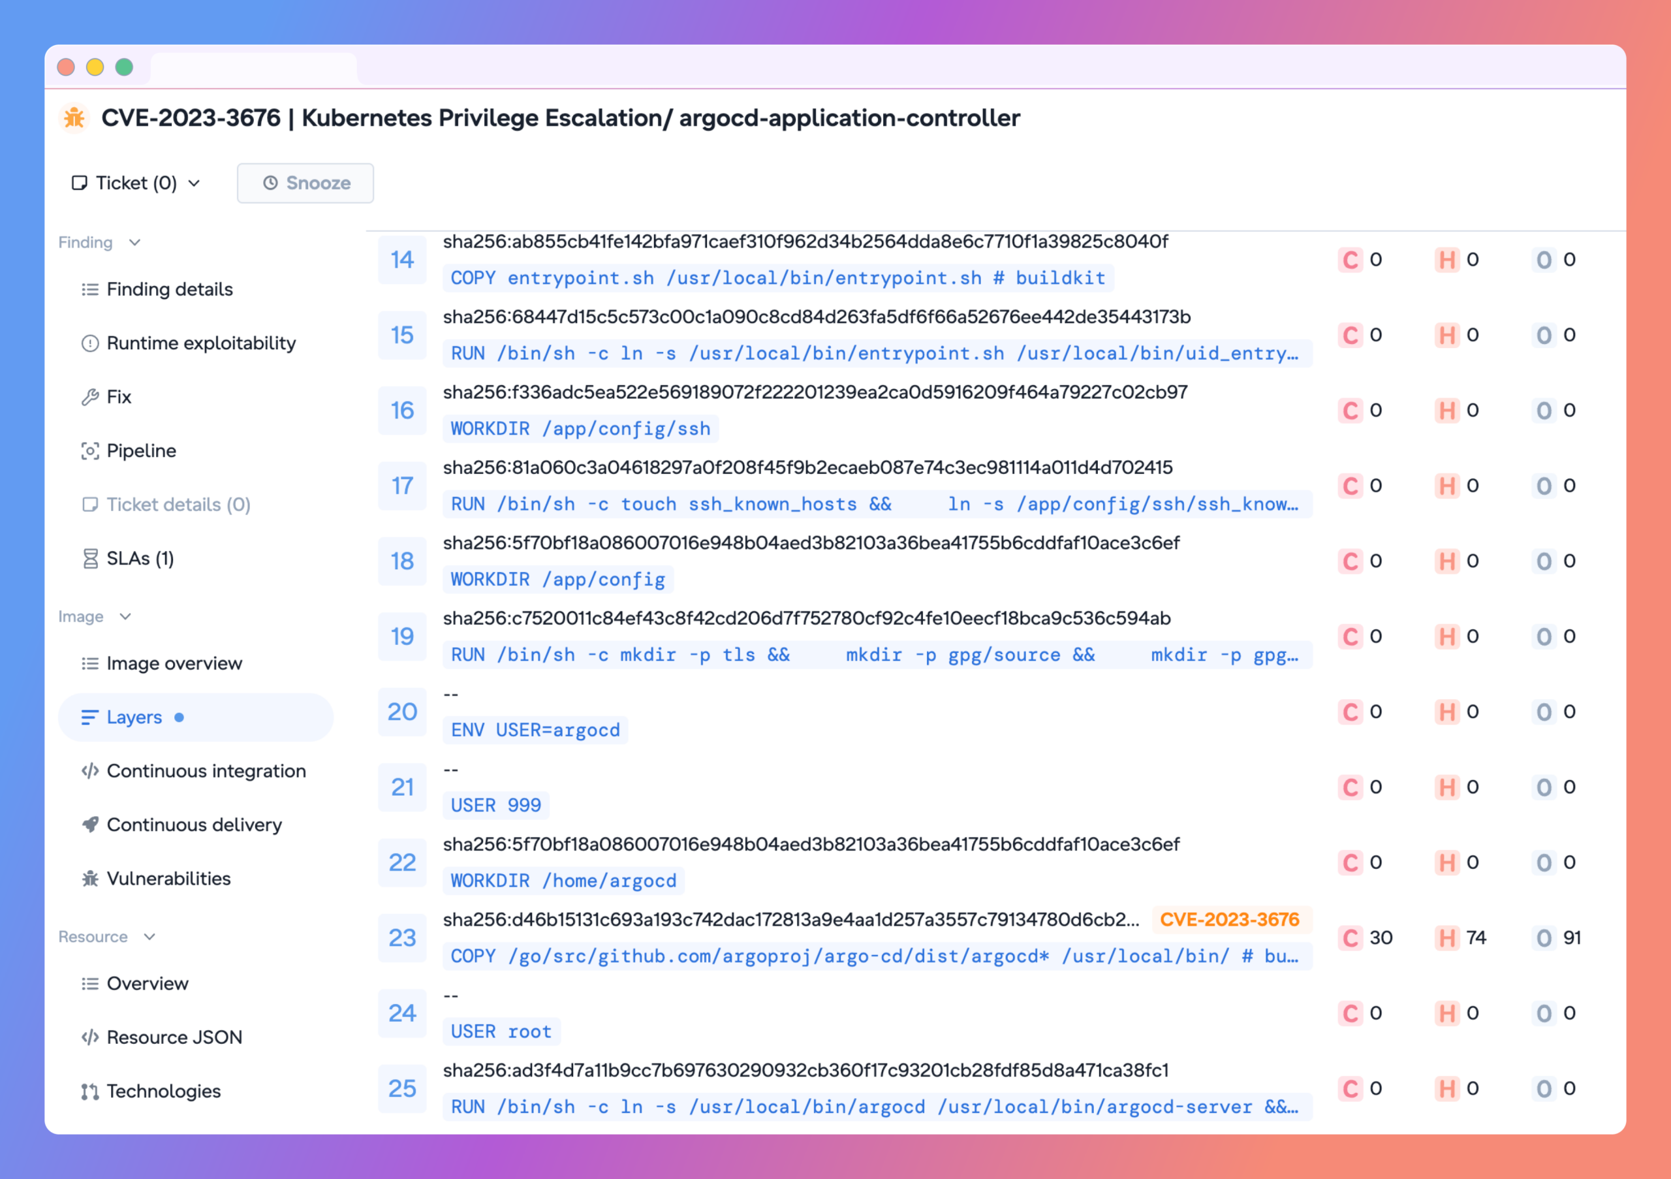Click the ENV USER=argocd command

536,730
